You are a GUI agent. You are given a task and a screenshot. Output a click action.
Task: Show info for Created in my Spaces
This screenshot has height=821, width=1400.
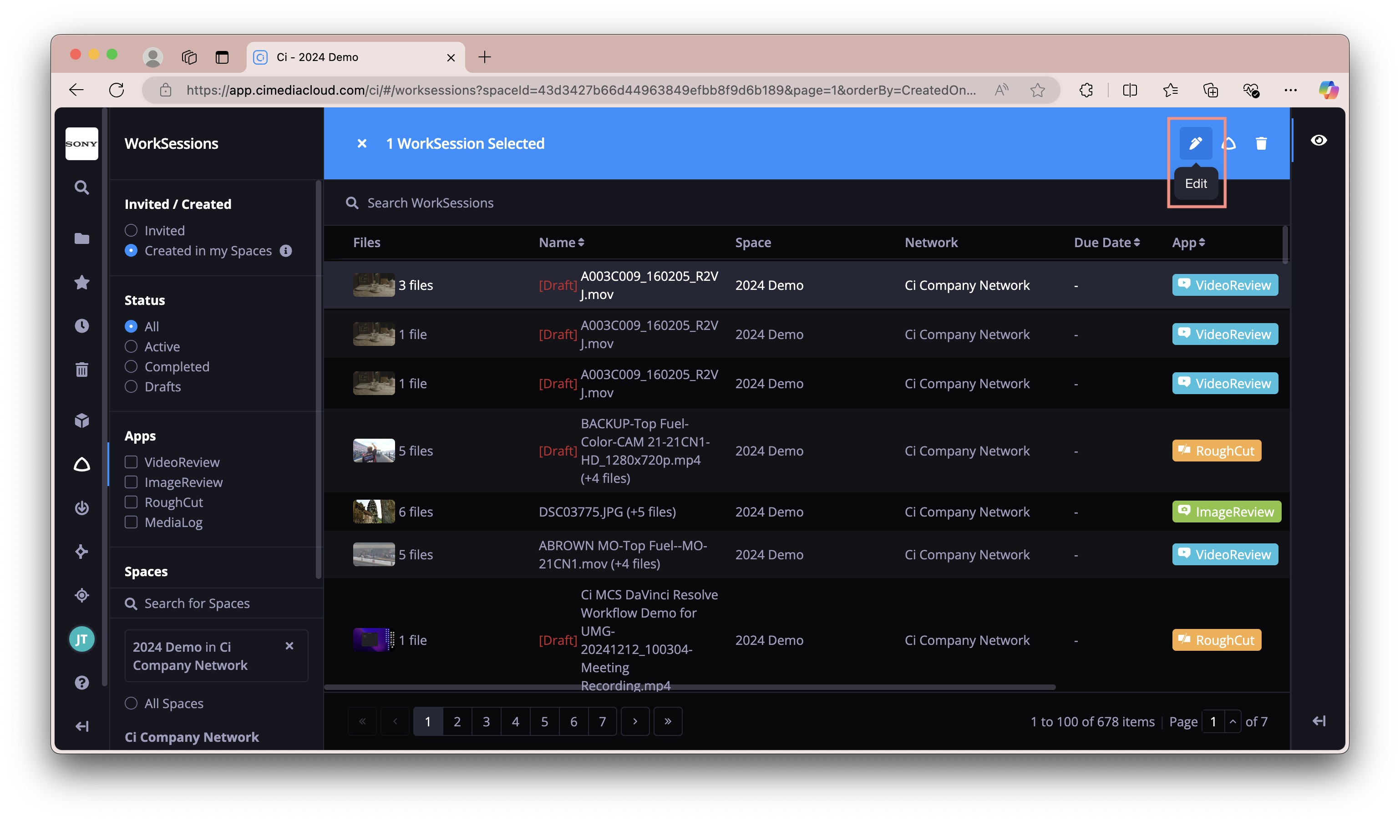click(285, 250)
